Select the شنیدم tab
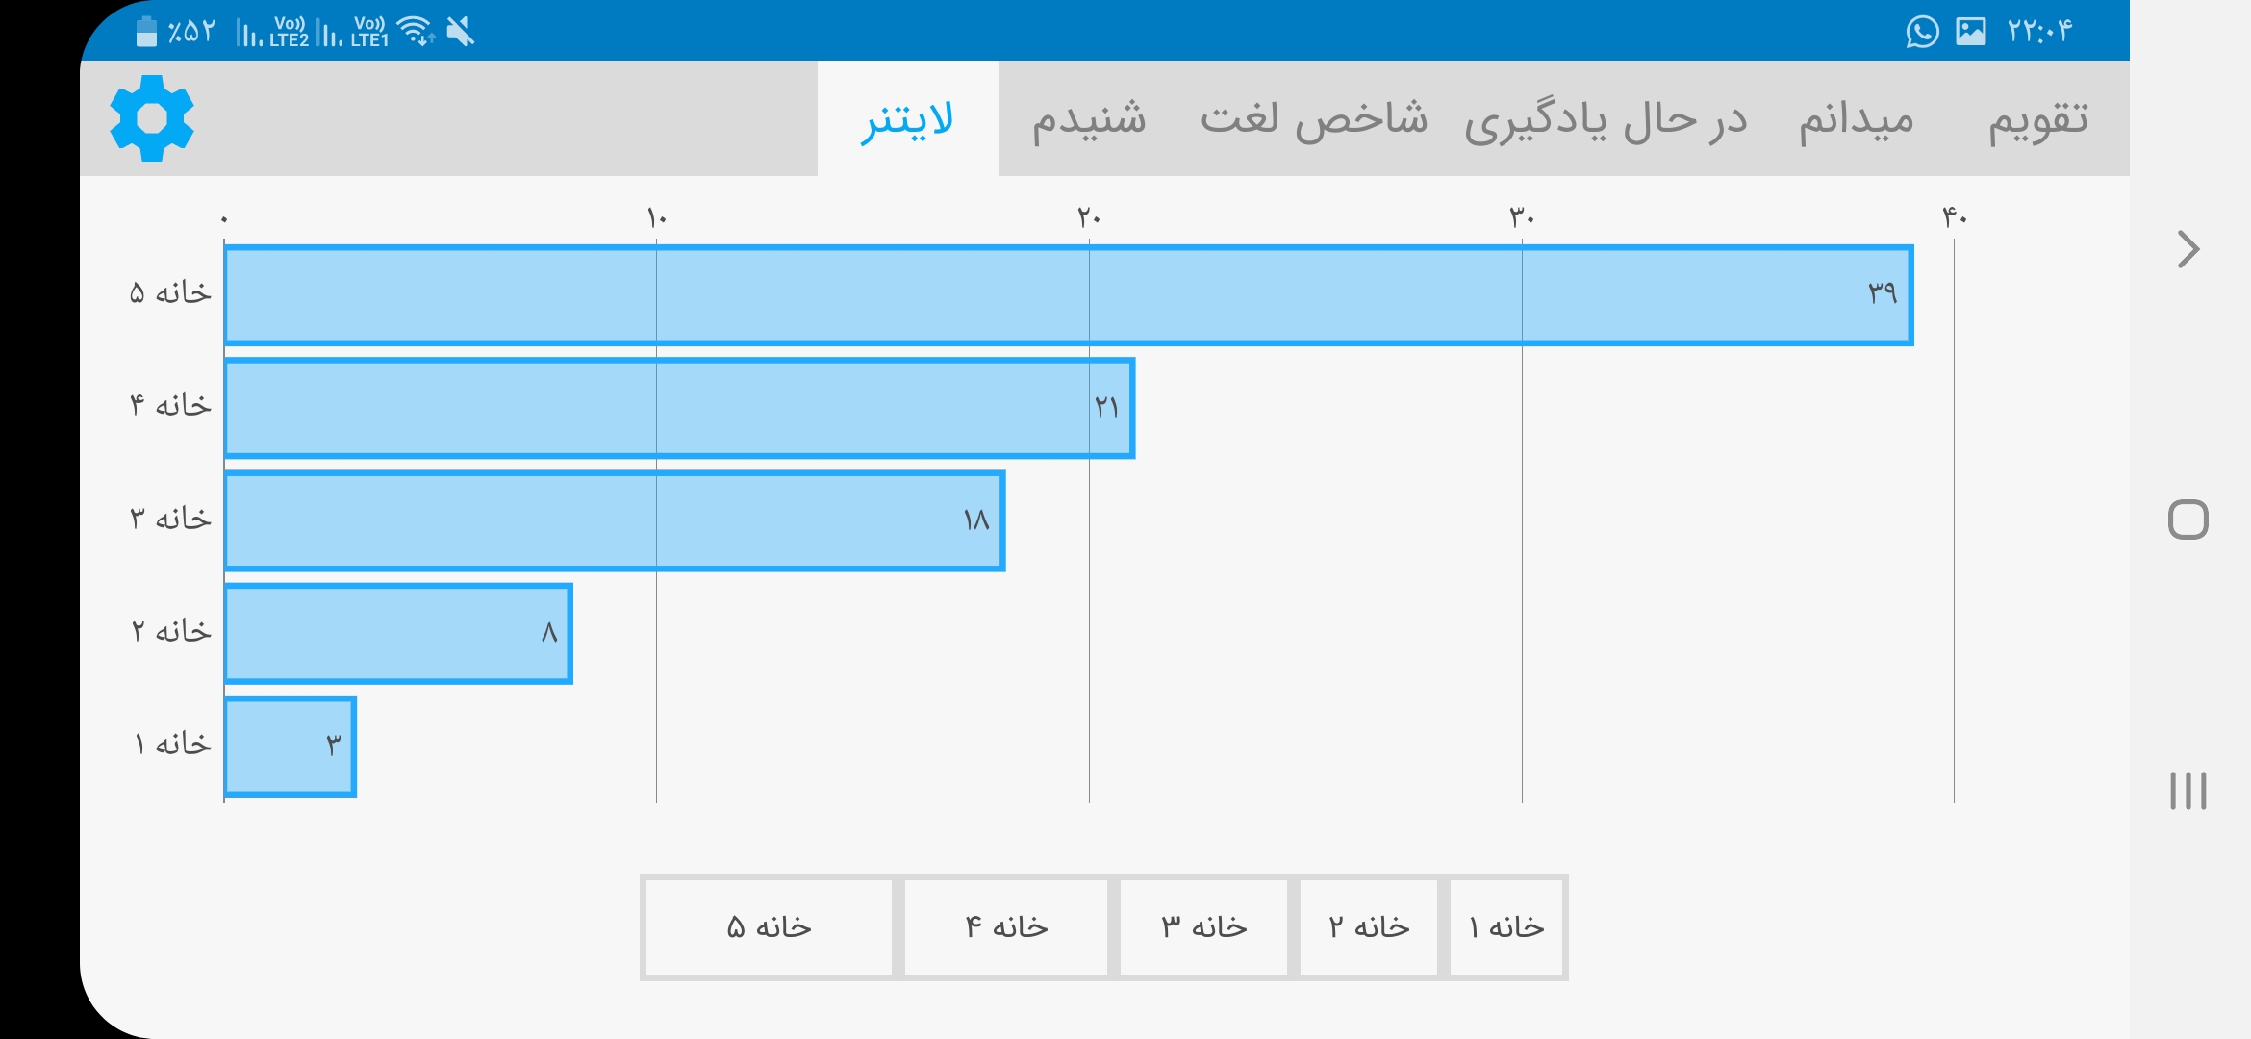The height and width of the screenshot is (1039, 2251). coord(1089,119)
